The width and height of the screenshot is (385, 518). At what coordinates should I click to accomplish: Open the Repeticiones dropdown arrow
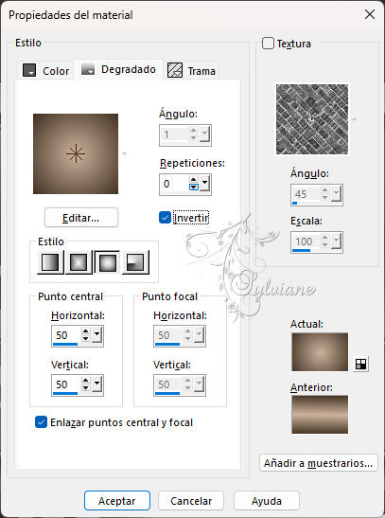[205, 184]
